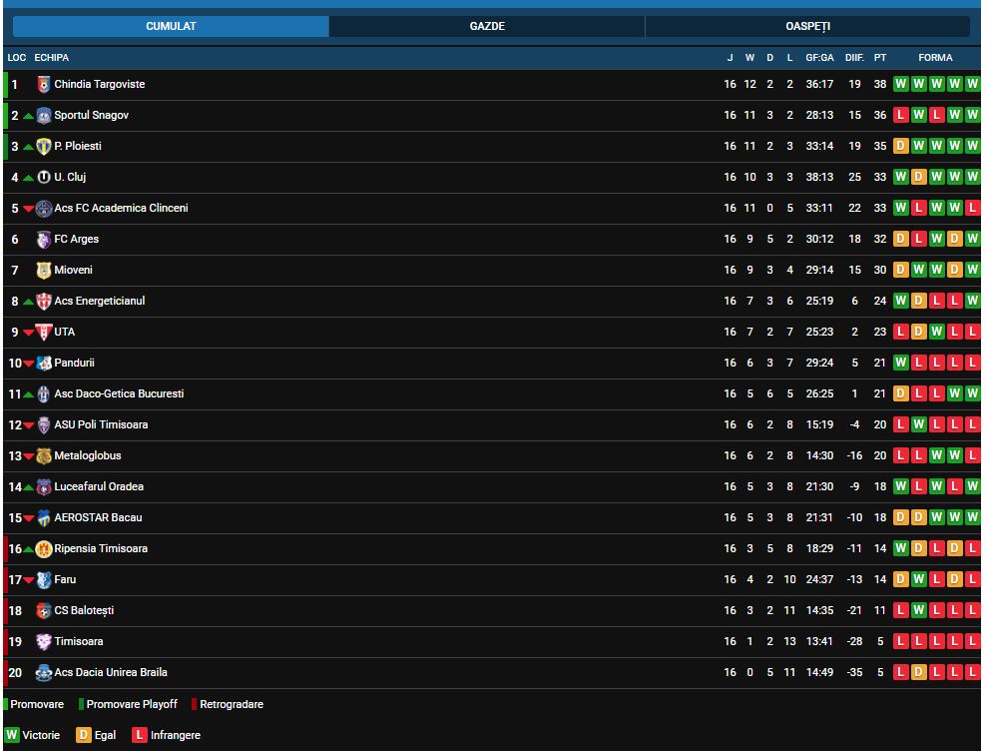This screenshot has height=751, width=987.
Task: Click the J matches-played column header
Action: pyautogui.click(x=731, y=57)
